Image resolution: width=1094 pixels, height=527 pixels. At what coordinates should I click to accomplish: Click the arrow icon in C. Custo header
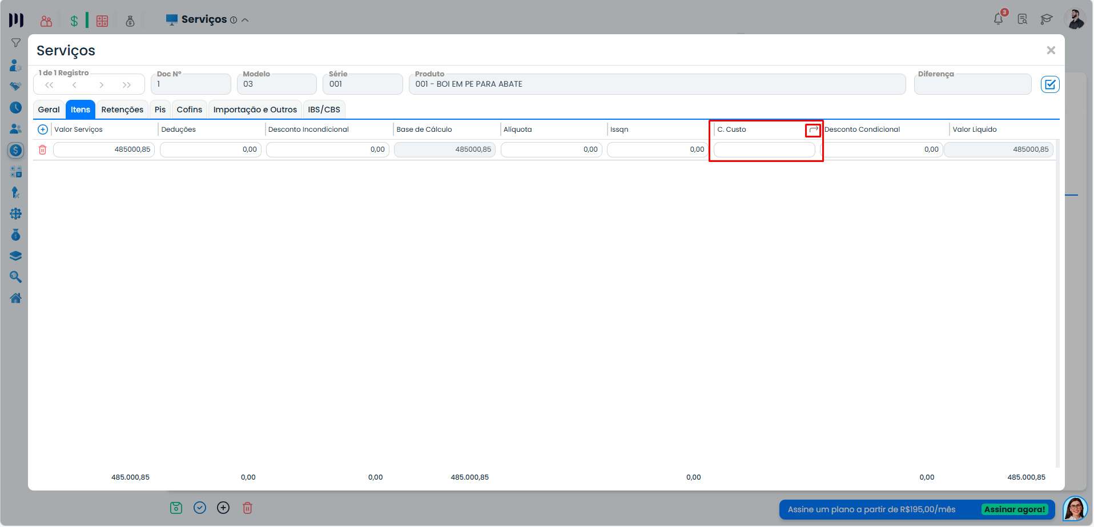(814, 130)
